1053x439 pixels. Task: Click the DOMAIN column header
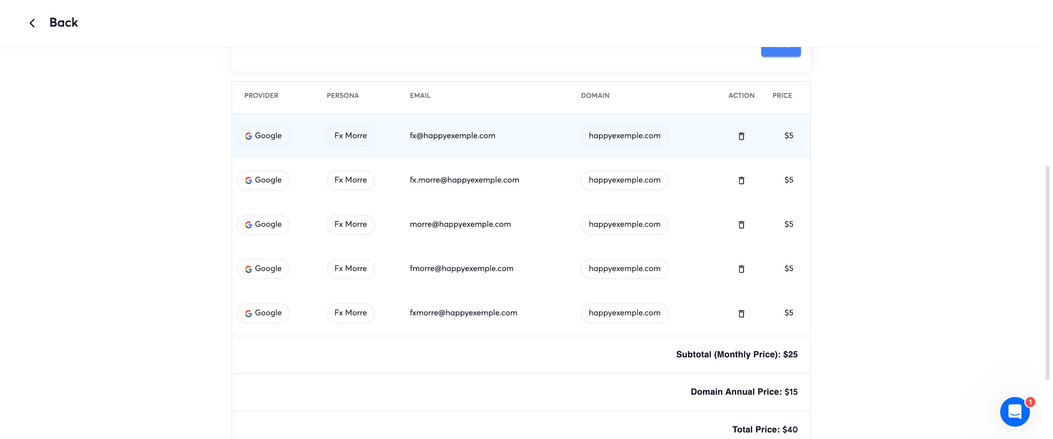pyautogui.click(x=595, y=95)
